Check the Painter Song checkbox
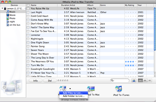This screenshot has width=156, height=102. click(28, 46)
